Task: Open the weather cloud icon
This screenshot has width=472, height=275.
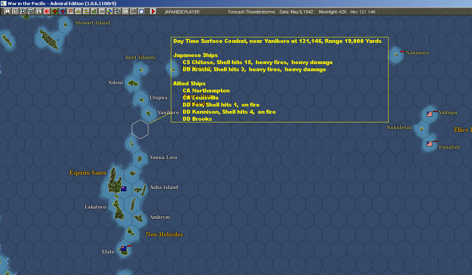Action: tap(141, 11)
